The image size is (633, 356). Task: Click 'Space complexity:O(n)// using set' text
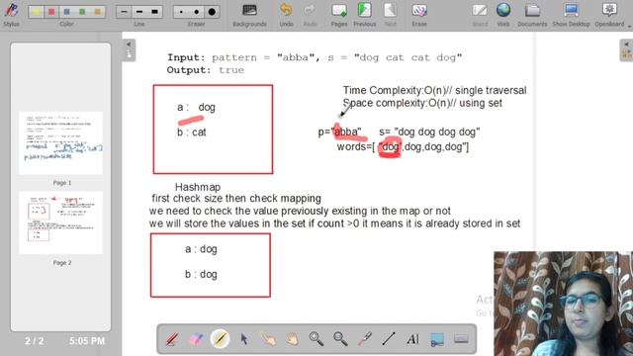422,103
